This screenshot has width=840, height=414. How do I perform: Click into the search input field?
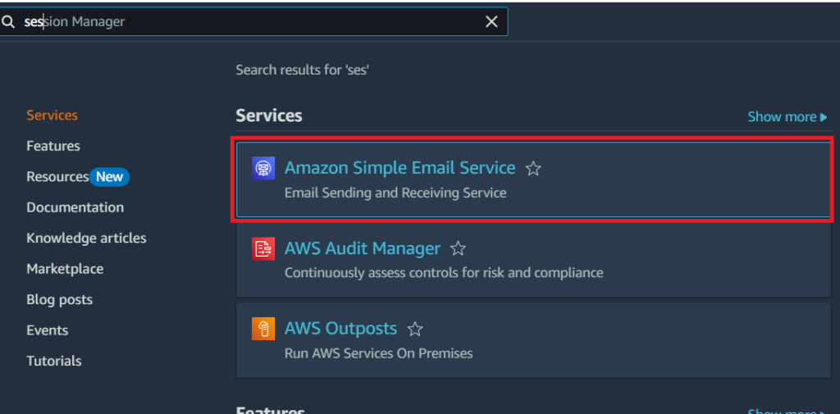point(246,22)
